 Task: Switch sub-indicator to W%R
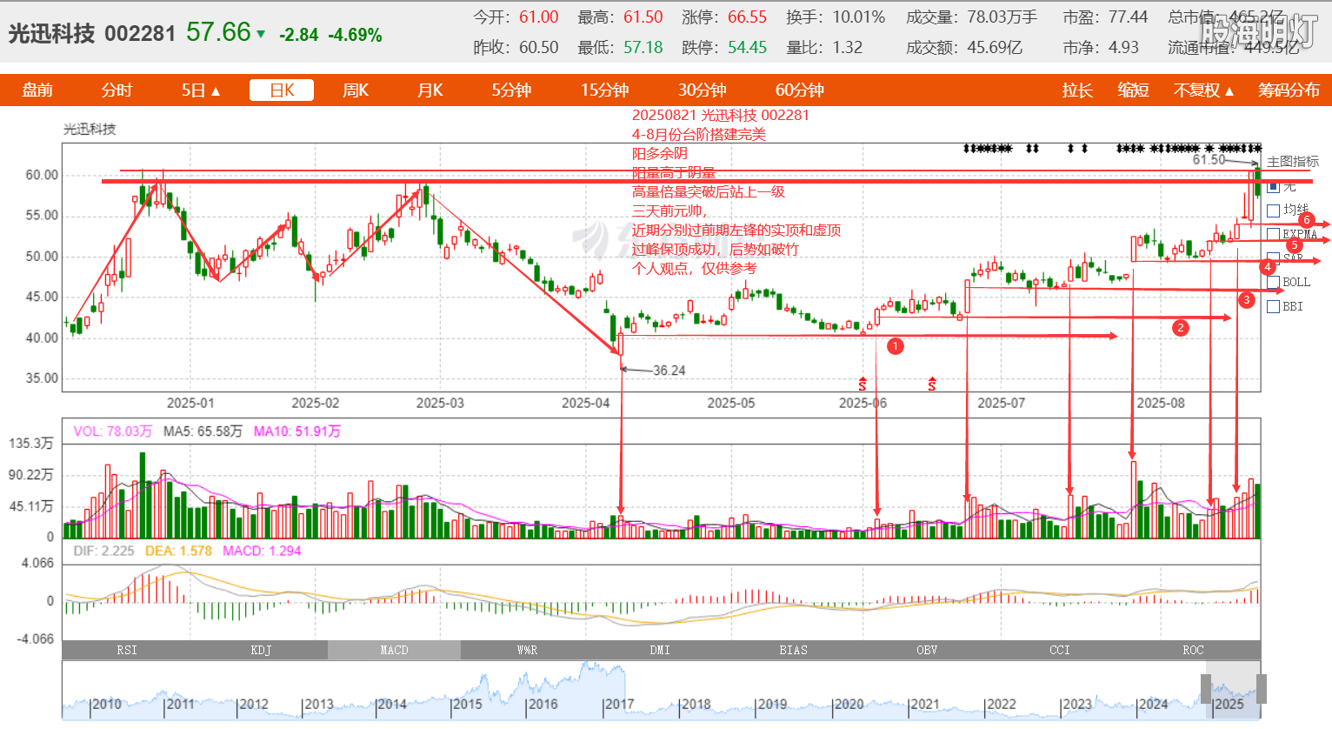(x=527, y=650)
